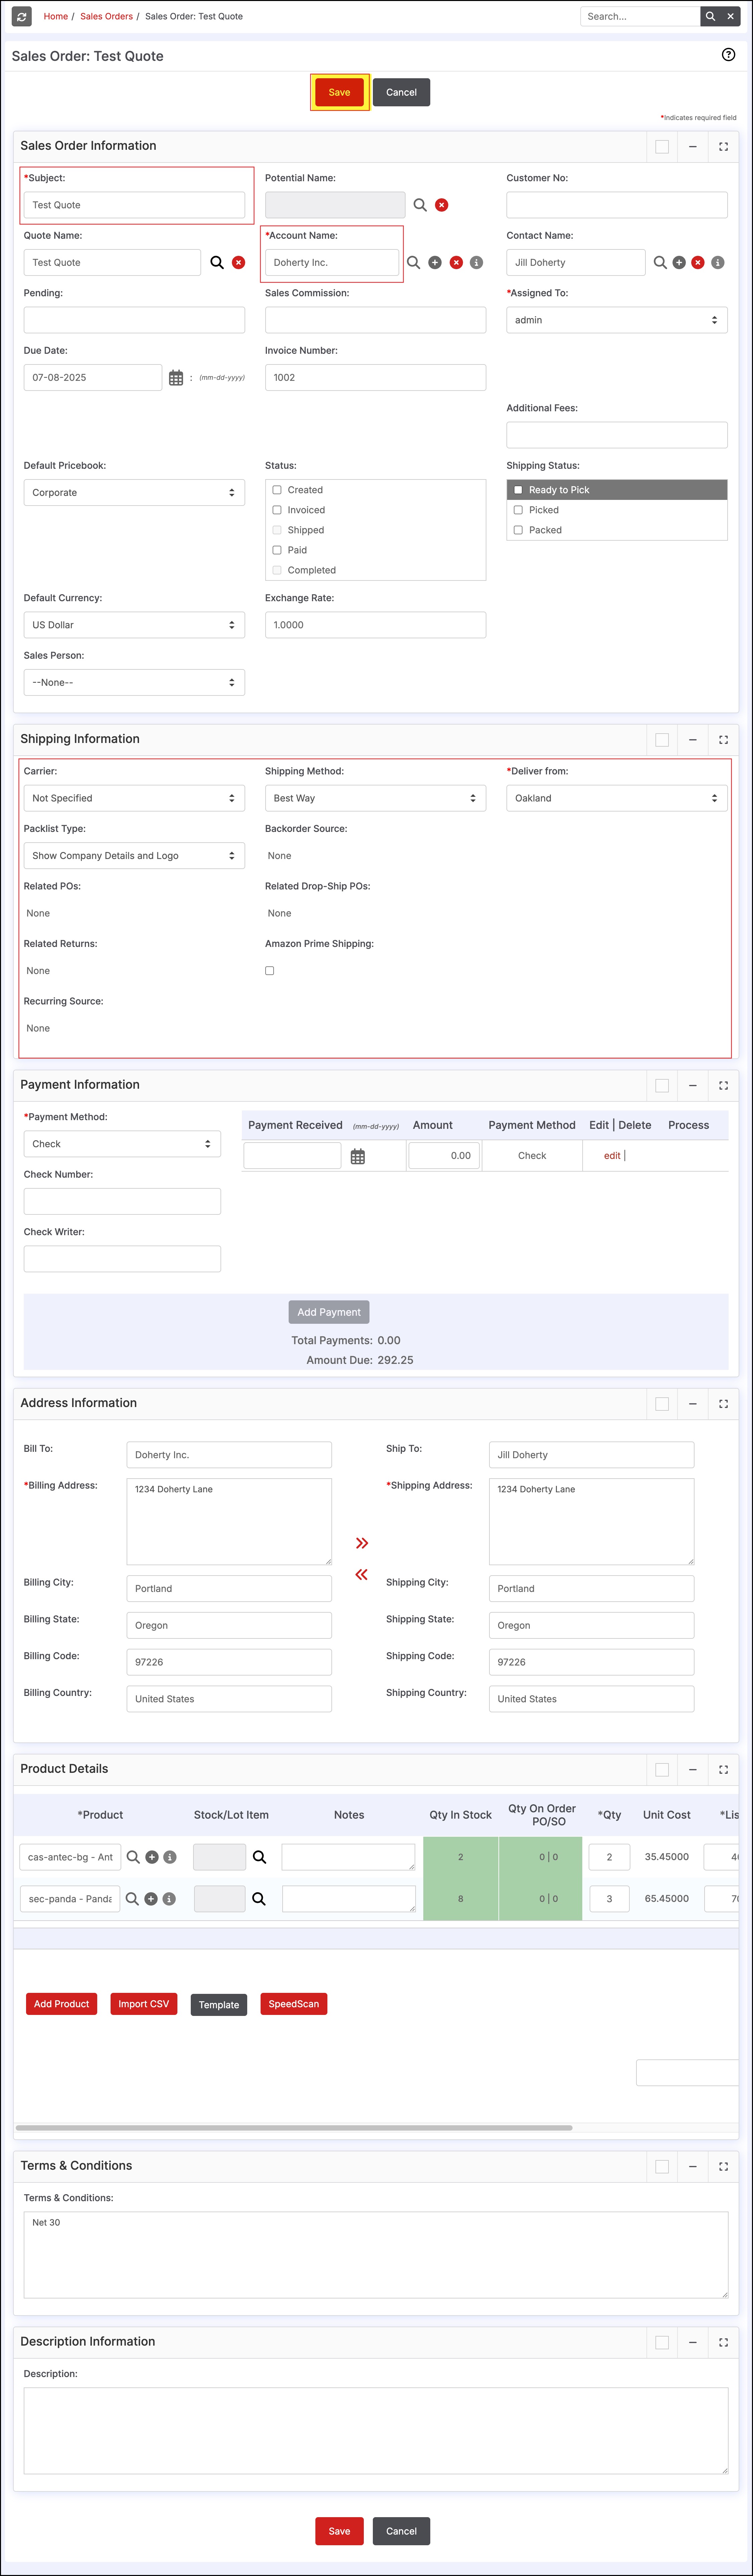The height and width of the screenshot is (2576, 753).
Task: Open Payment Received calendar picker
Action: (357, 1156)
